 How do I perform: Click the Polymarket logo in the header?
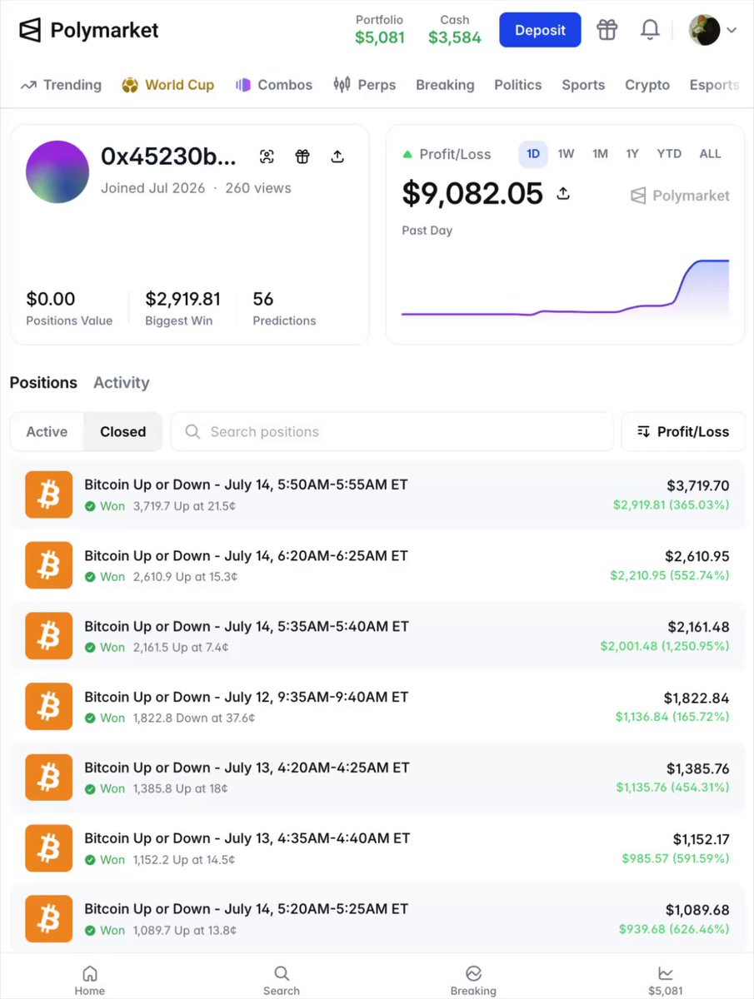pyautogui.click(x=89, y=31)
